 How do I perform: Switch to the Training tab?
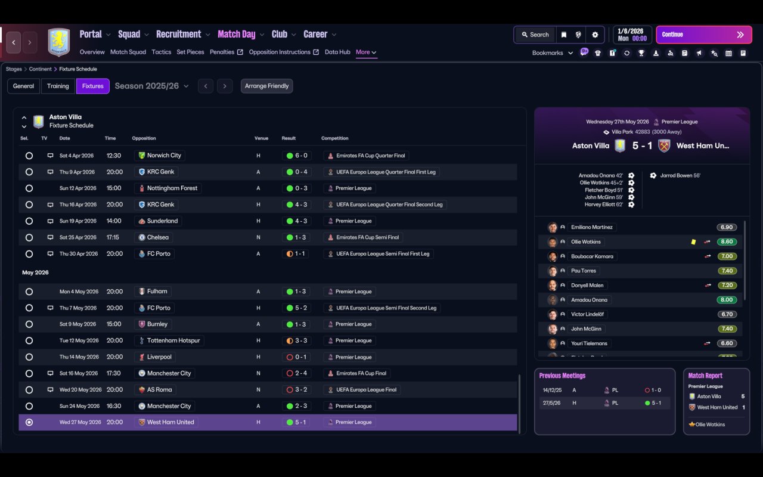point(58,86)
